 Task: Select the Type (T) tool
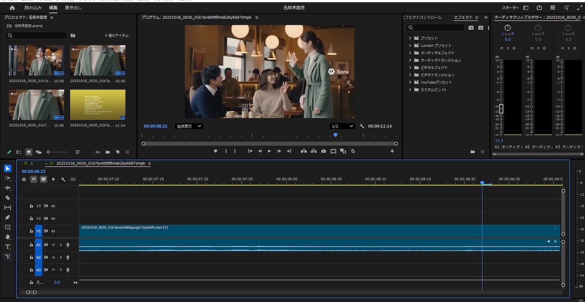8,247
